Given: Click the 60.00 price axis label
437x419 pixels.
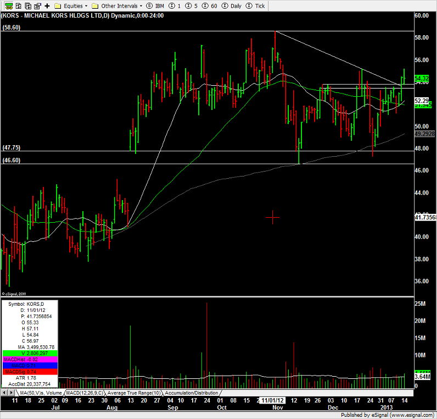Looking at the screenshot, I should tap(422, 15).
